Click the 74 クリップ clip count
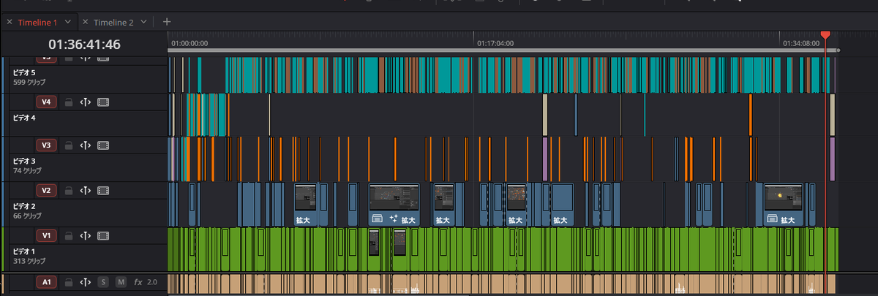The height and width of the screenshot is (296, 878). pos(28,171)
